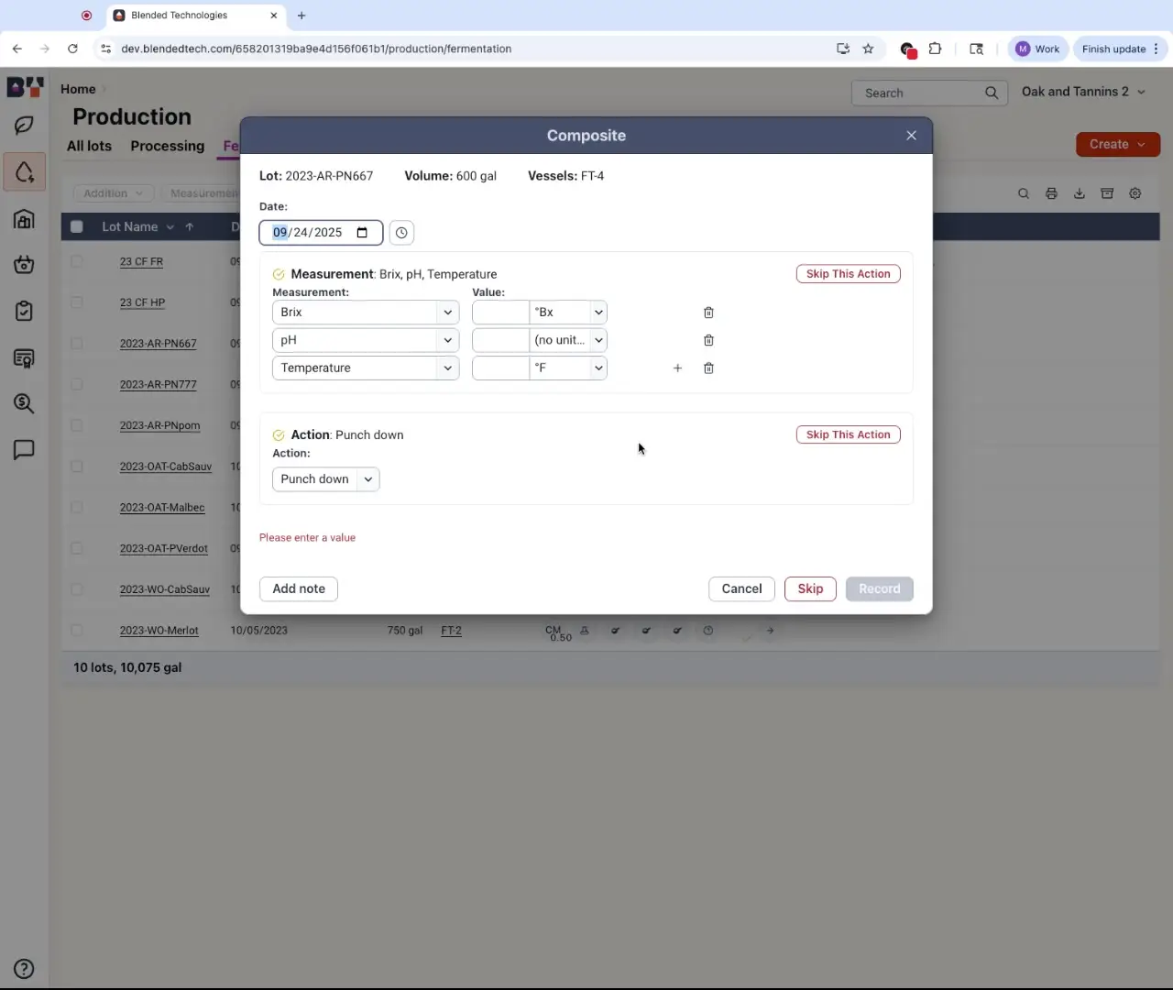Select the Blended Technologies browser tab

pos(195,16)
